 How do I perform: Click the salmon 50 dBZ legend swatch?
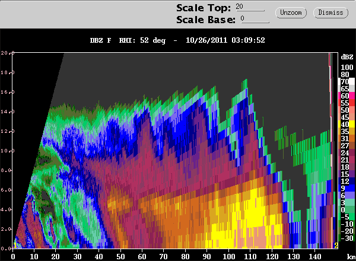click(347, 110)
